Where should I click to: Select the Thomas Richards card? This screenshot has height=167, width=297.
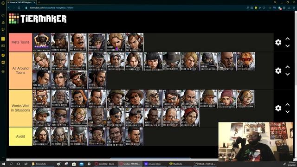(171, 117)
